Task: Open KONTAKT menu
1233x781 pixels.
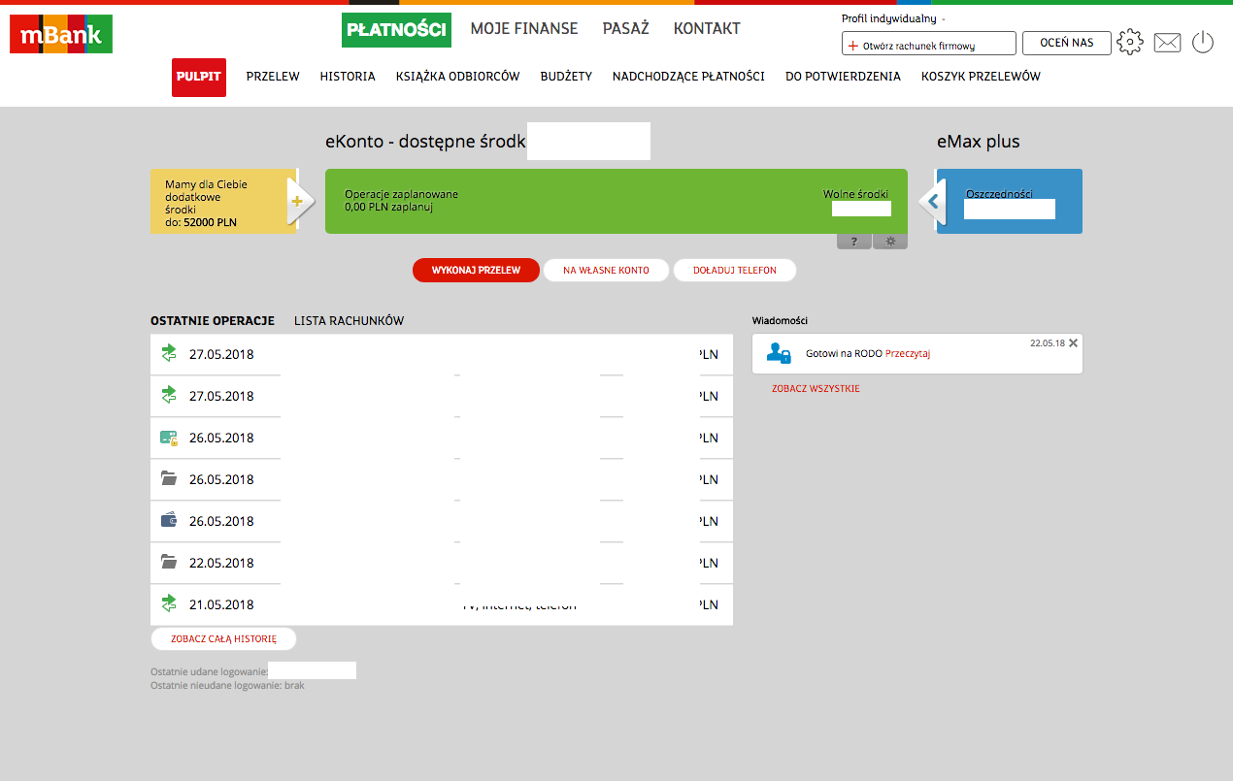Action: 707,29
